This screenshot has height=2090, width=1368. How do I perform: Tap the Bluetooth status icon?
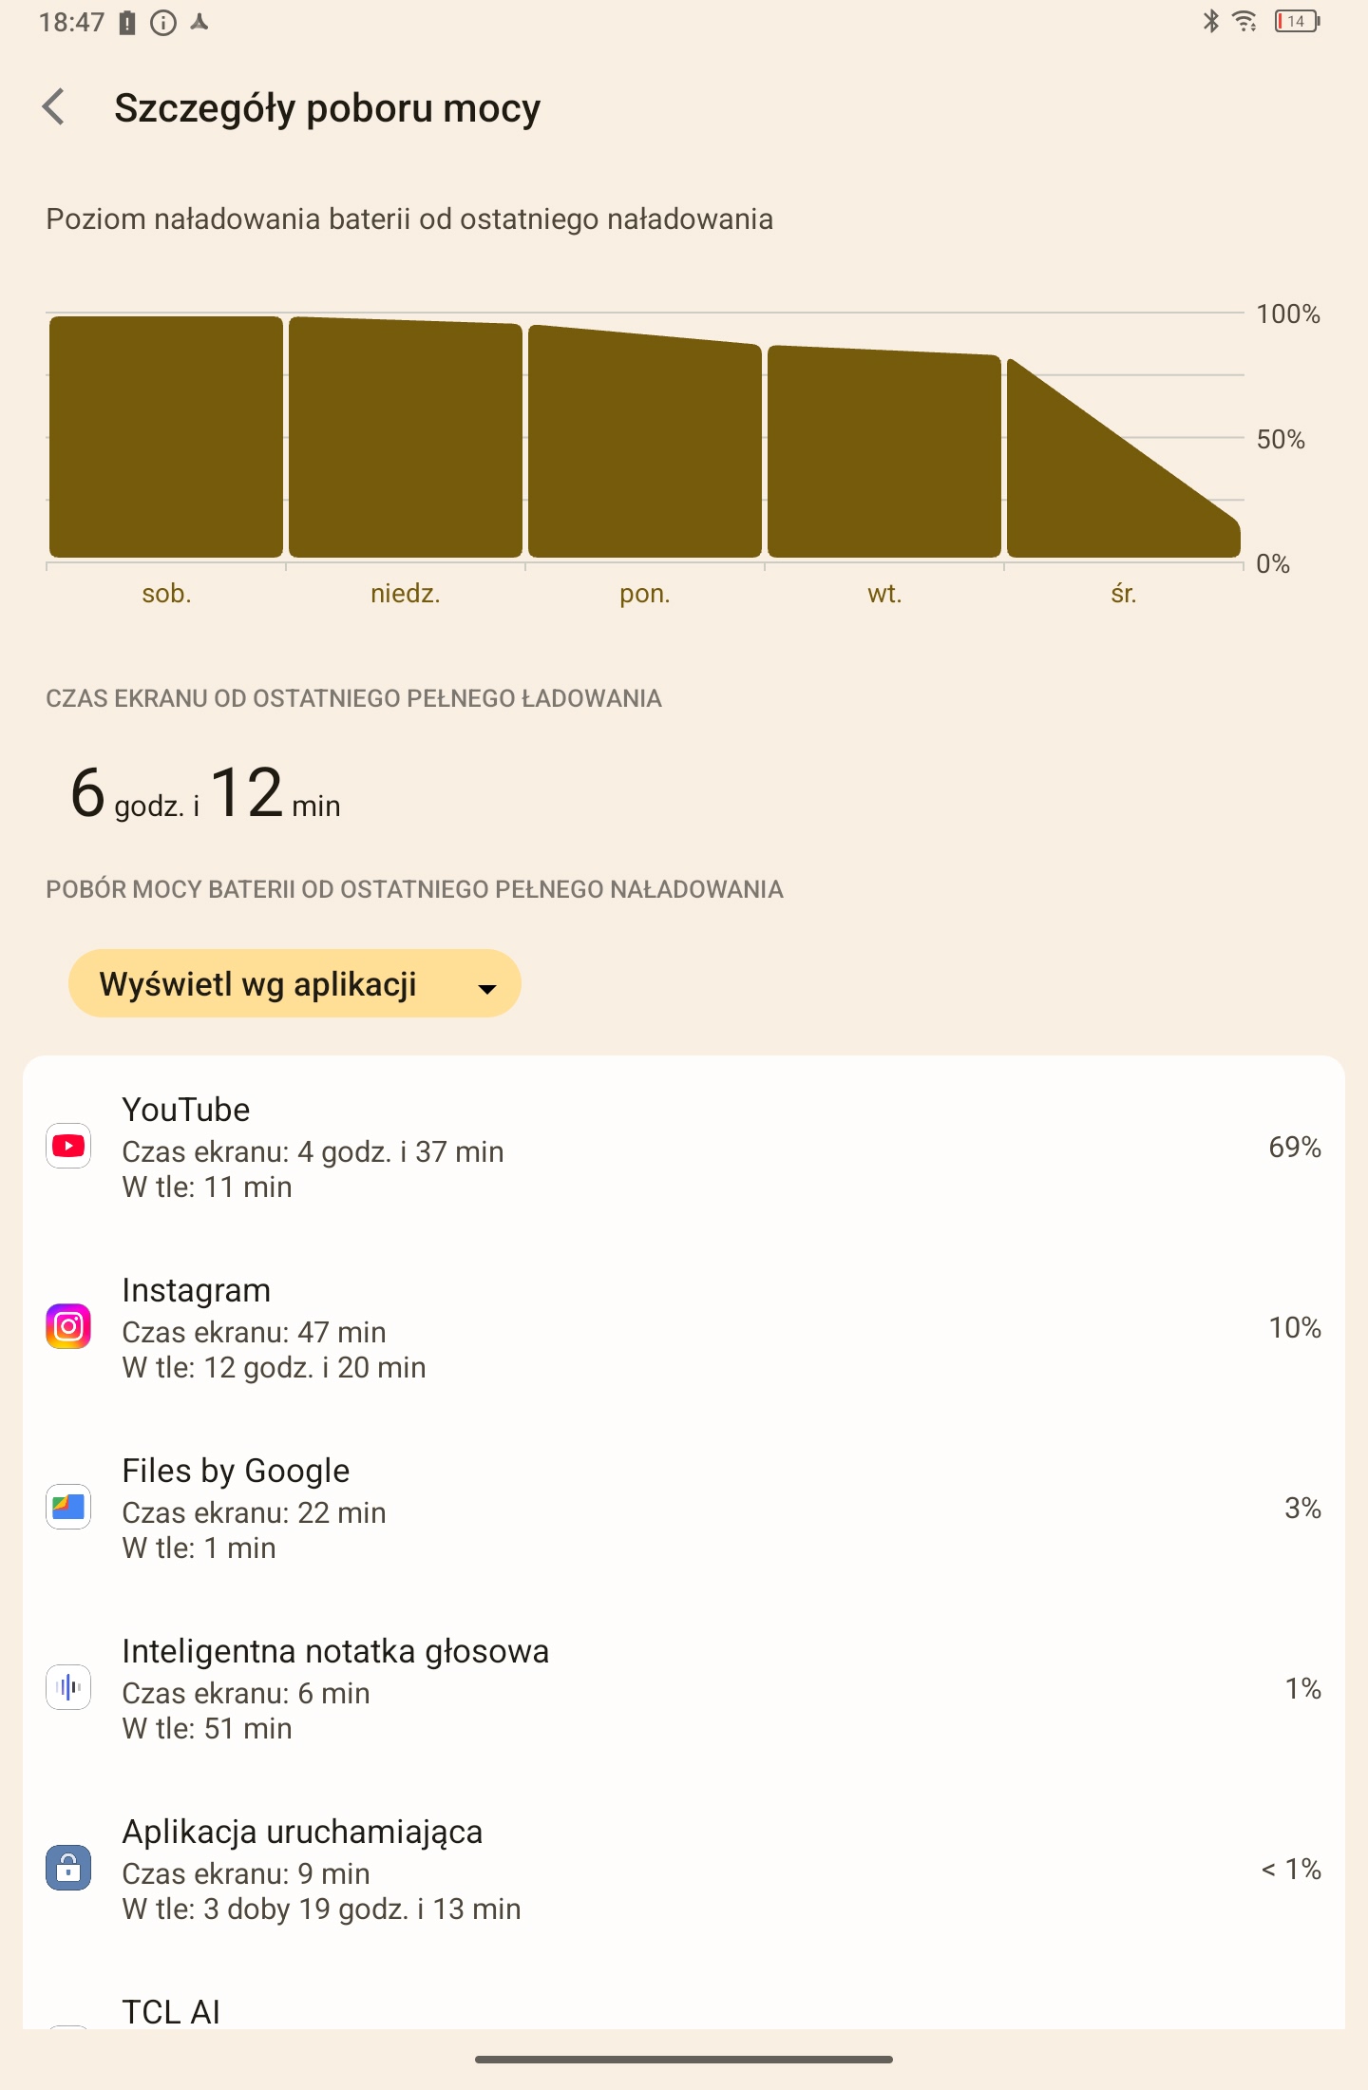pyautogui.click(x=1210, y=21)
